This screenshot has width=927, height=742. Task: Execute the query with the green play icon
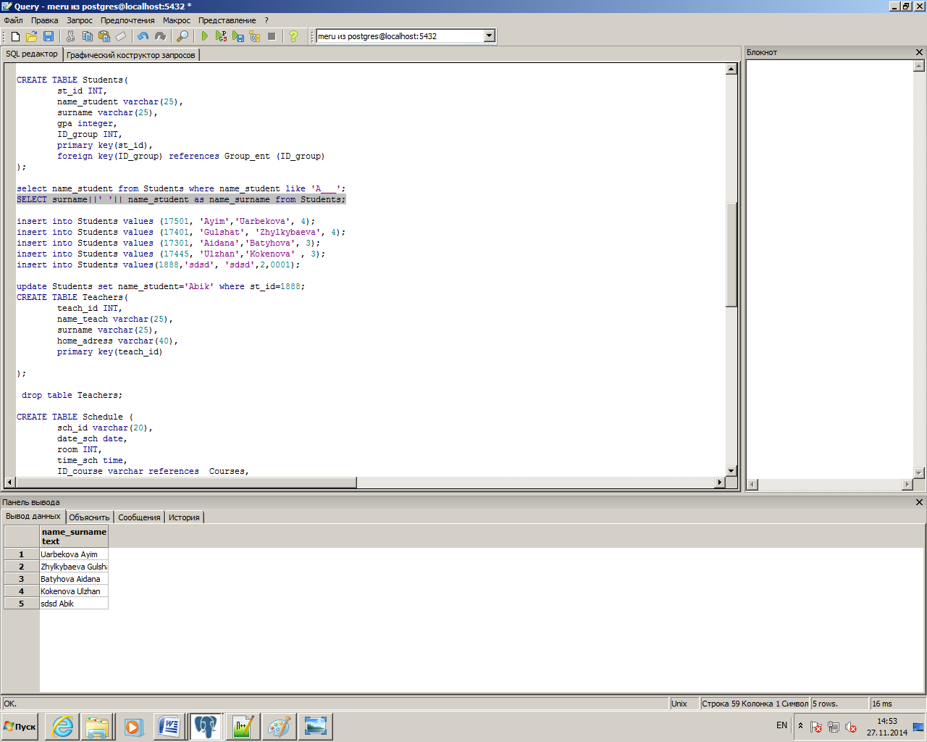click(205, 36)
